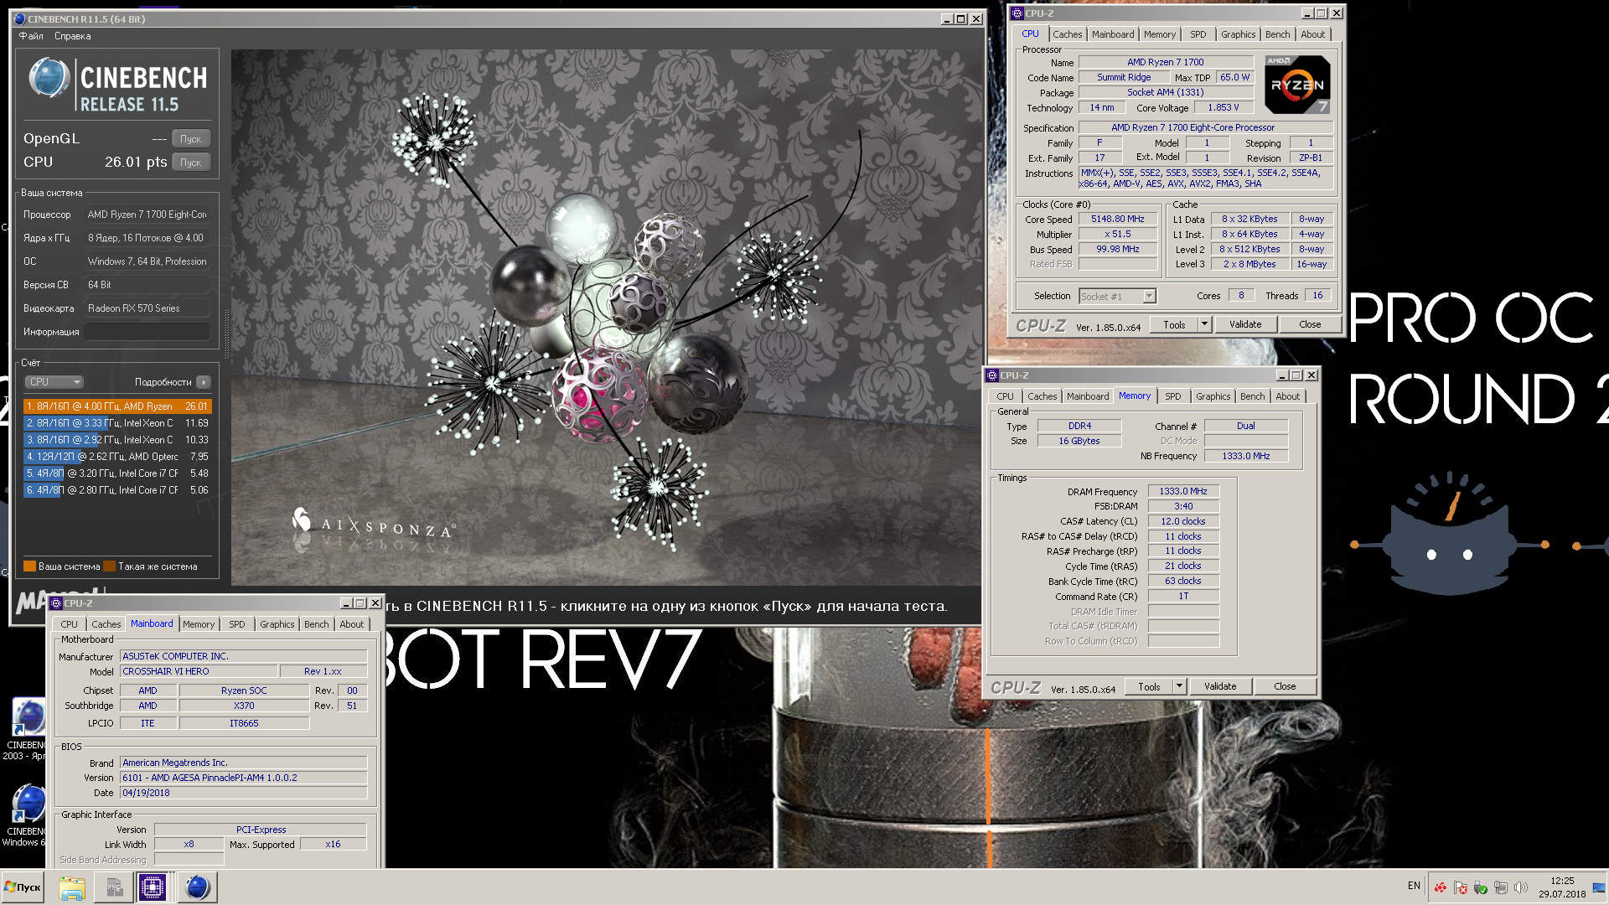Click the AMD Ryzen 7 logo badge
The width and height of the screenshot is (1609, 905).
[x=1296, y=85]
